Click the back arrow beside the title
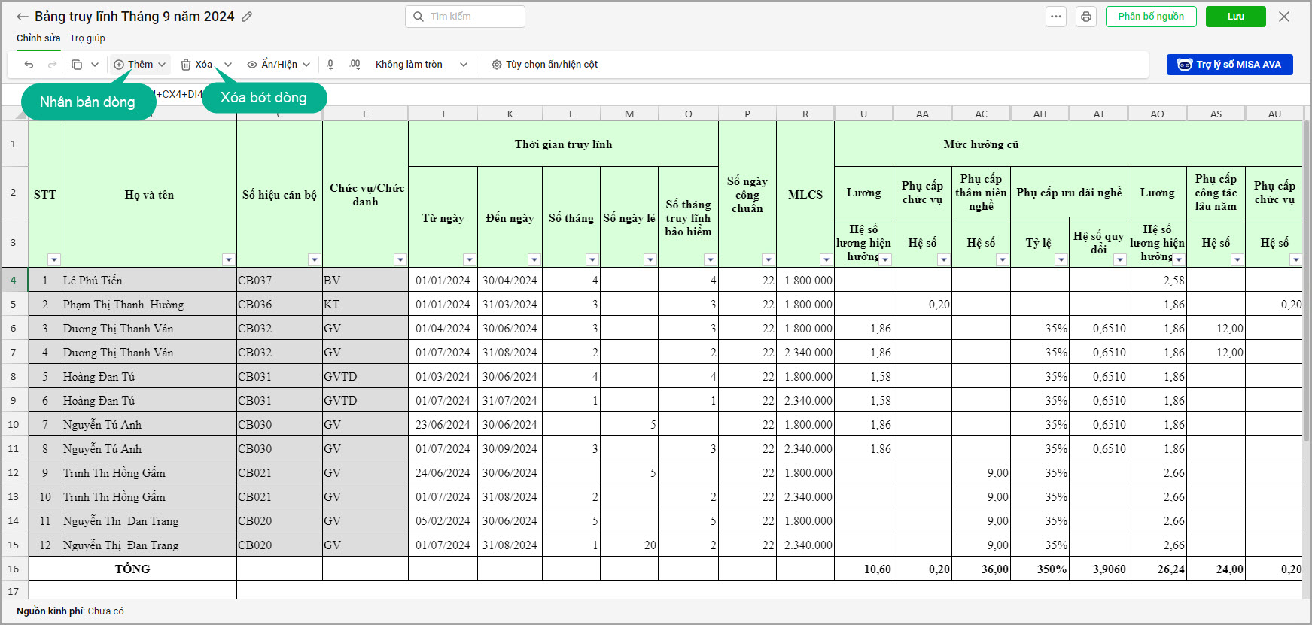 tap(23, 17)
